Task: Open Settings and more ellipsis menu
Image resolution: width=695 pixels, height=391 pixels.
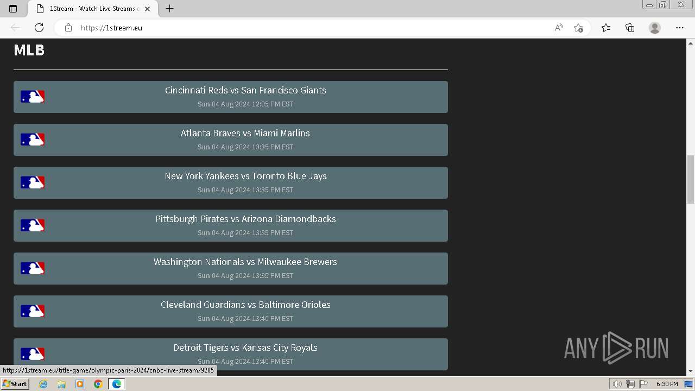Action: pos(680,28)
